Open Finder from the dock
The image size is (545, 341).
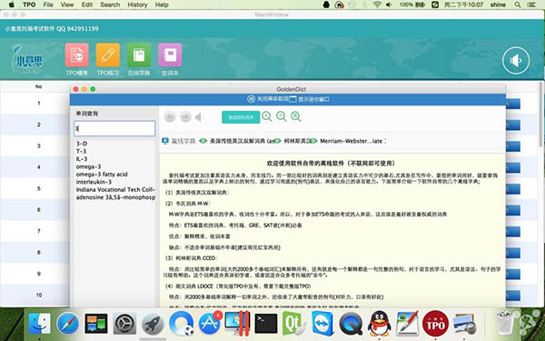click(39, 323)
